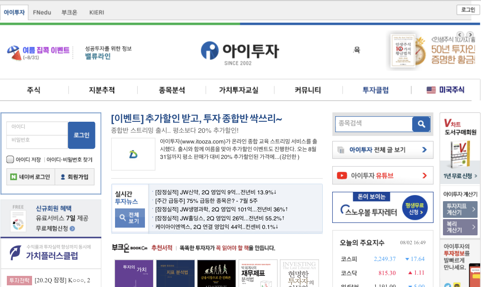Open 아이투자 유튜브 red chevron
Screen dimensions: 481x287
[x=425, y=176]
